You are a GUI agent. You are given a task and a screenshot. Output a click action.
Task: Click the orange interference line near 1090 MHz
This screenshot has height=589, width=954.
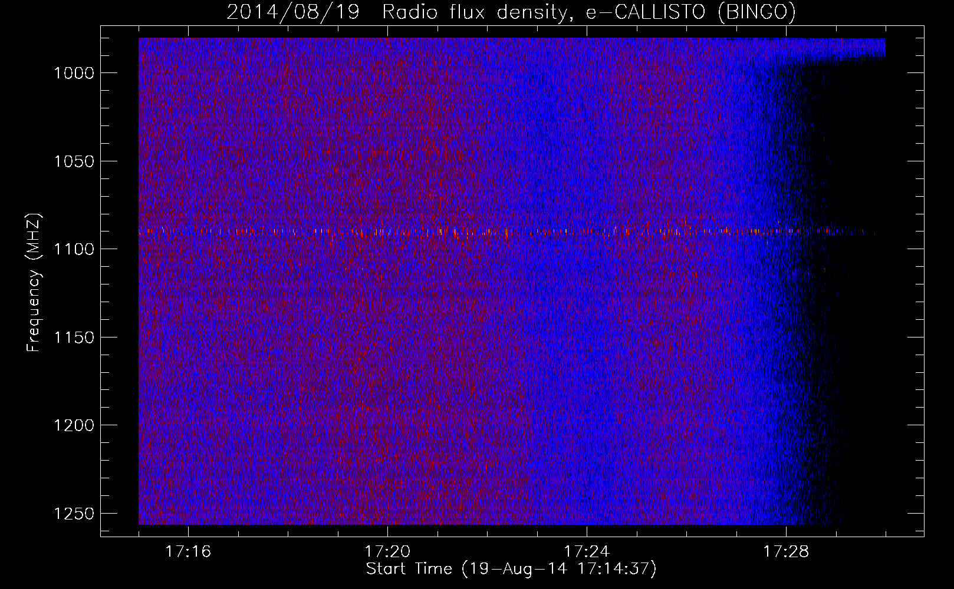(507, 231)
